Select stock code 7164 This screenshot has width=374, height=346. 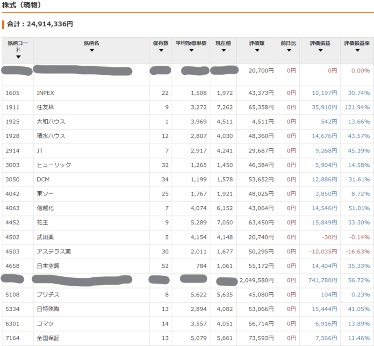pyautogui.click(x=13, y=338)
